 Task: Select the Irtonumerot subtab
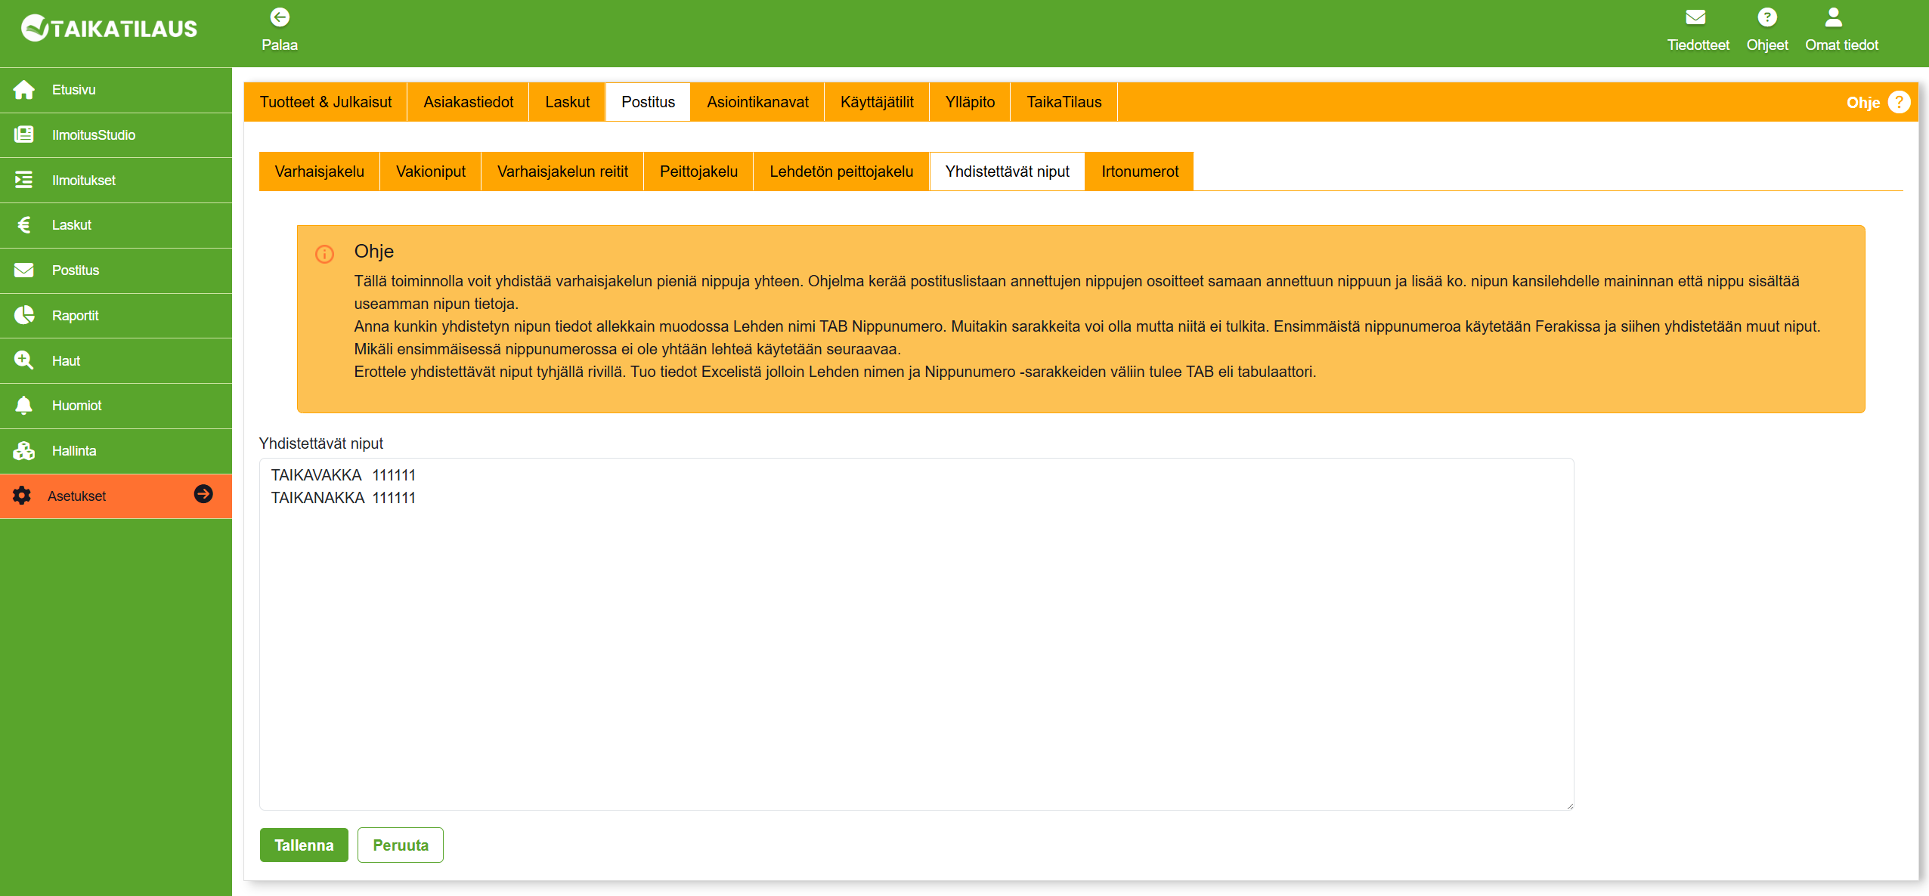(x=1139, y=171)
